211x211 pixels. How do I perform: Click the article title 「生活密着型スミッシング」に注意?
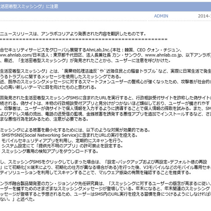pyautogui.click(x=29, y=7)
